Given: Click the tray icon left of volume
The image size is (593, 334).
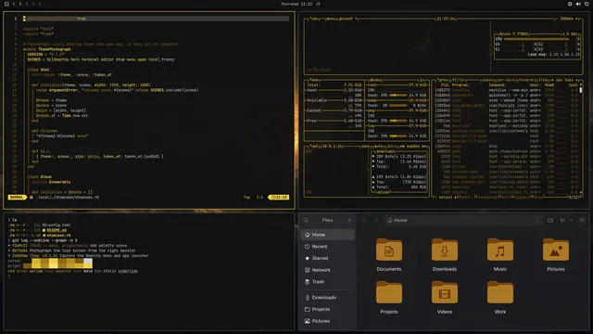Looking at the screenshot, I should point(570,4).
